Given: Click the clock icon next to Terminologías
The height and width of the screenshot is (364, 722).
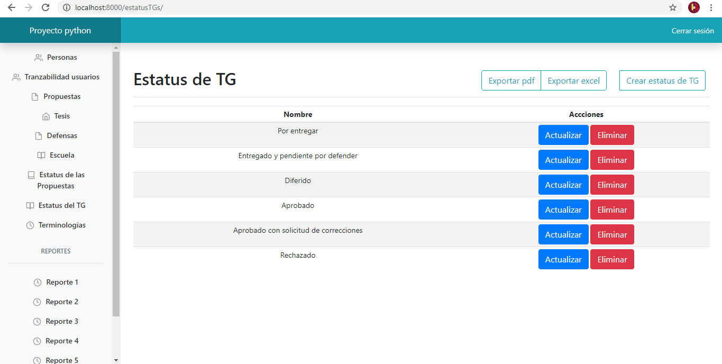Looking at the screenshot, I should tap(30, 225).
